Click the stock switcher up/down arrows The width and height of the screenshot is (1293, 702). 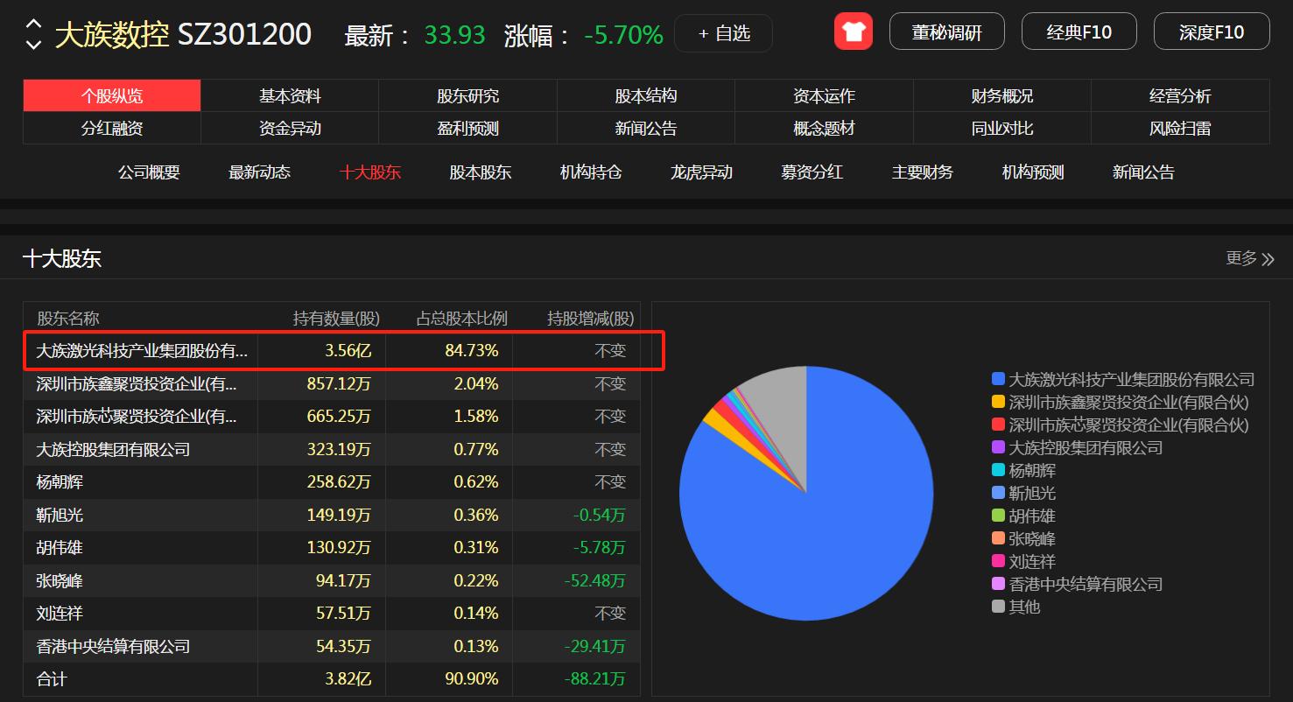click(33, 34)
